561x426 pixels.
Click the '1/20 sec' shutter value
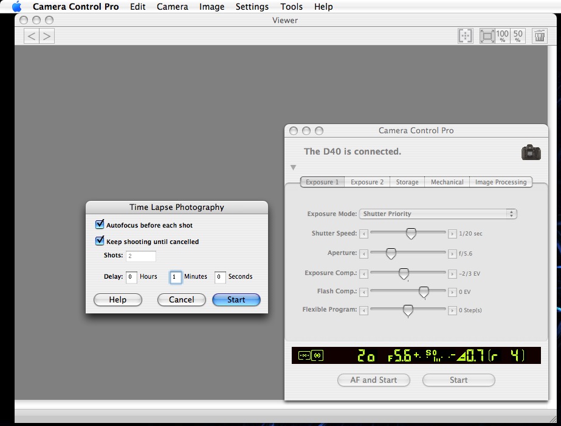470,234
